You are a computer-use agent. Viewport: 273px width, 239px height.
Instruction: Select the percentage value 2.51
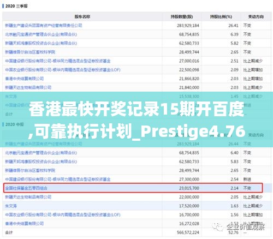point(234,61)
